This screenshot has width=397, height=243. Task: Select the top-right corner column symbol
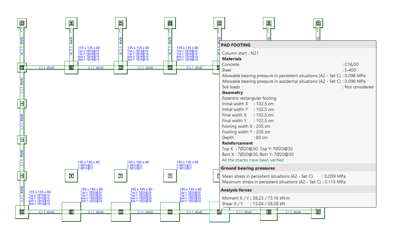click(x=318, y=23)
